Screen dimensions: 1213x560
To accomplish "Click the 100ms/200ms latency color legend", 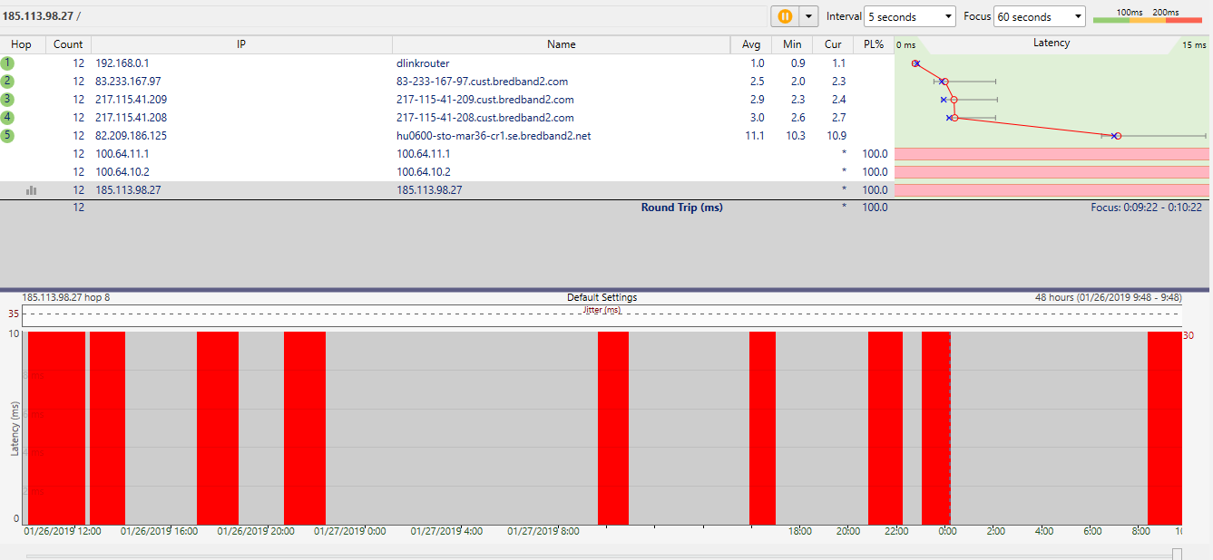I will coord(1148,16).
